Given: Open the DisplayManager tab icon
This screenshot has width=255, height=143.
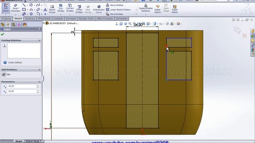Looking at the screenshot, I should (24, 25).
